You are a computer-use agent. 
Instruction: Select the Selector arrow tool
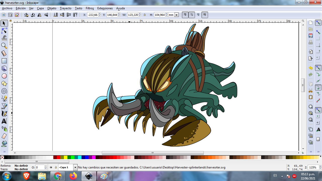click(x=4, y=23)
